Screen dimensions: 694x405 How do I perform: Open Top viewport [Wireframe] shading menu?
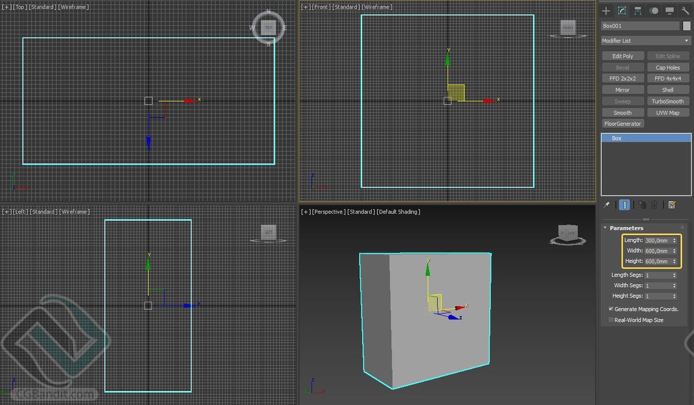click(73, 7)
